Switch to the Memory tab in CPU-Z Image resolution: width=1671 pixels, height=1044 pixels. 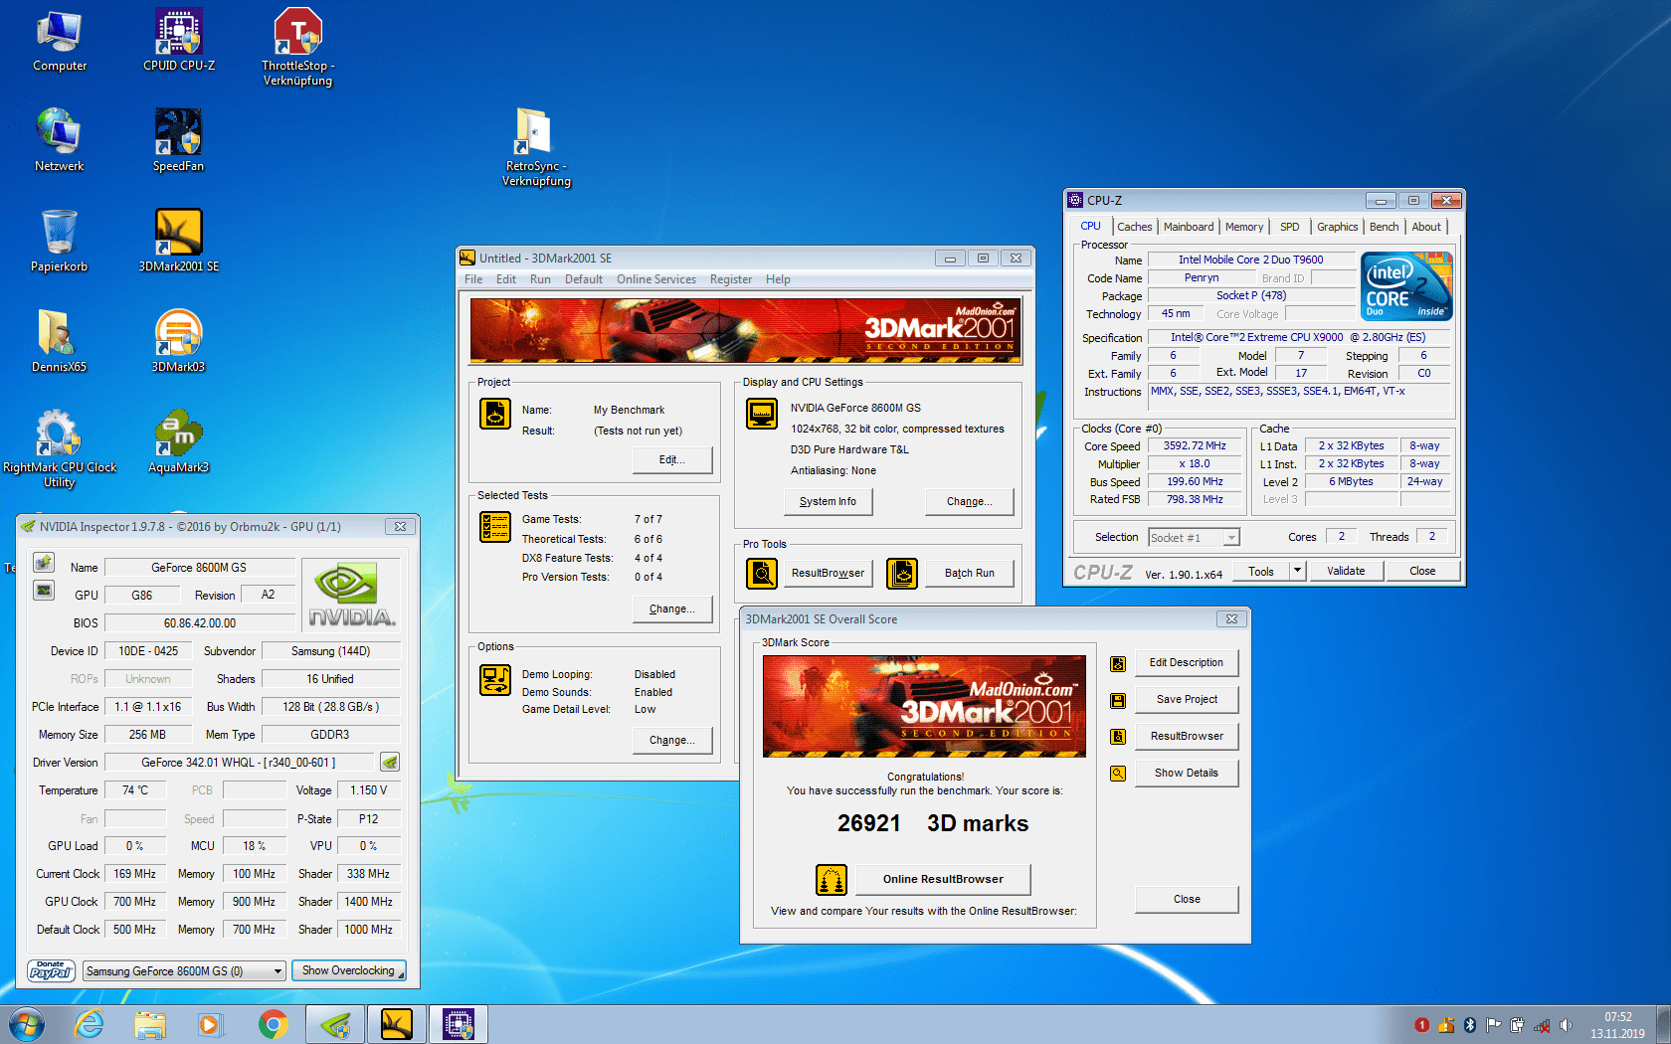pos(1244,227)
